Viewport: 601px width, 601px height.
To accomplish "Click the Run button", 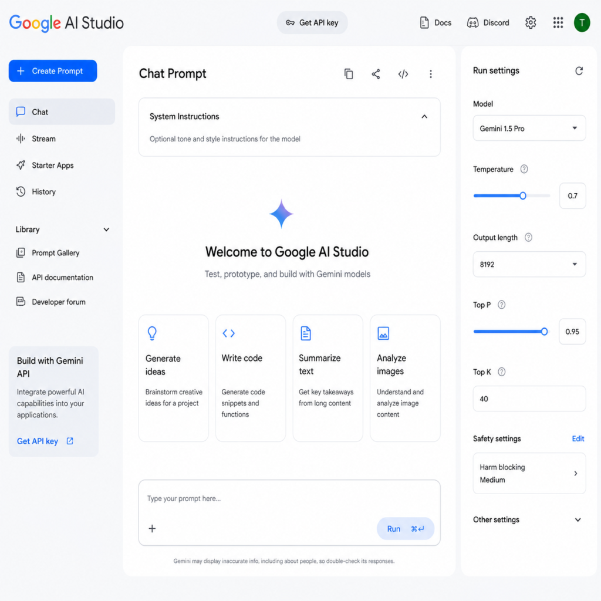I will 406,529.
